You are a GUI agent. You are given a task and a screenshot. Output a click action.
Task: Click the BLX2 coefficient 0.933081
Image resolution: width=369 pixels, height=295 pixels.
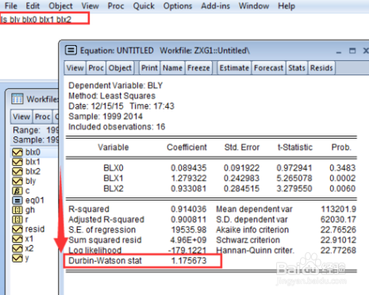point(189,189)
